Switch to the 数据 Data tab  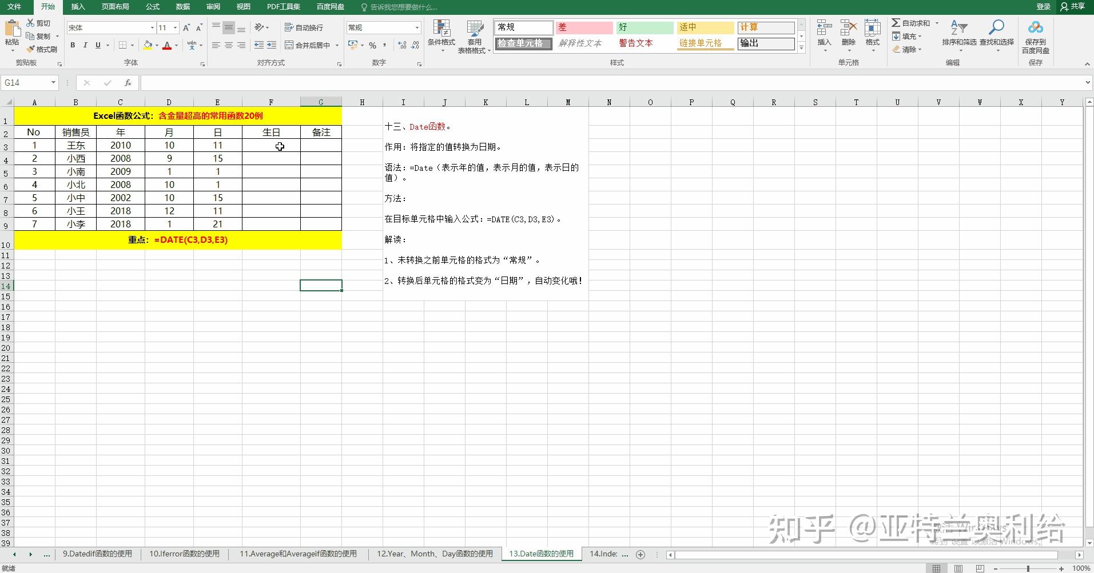click(x=183, y=7)
